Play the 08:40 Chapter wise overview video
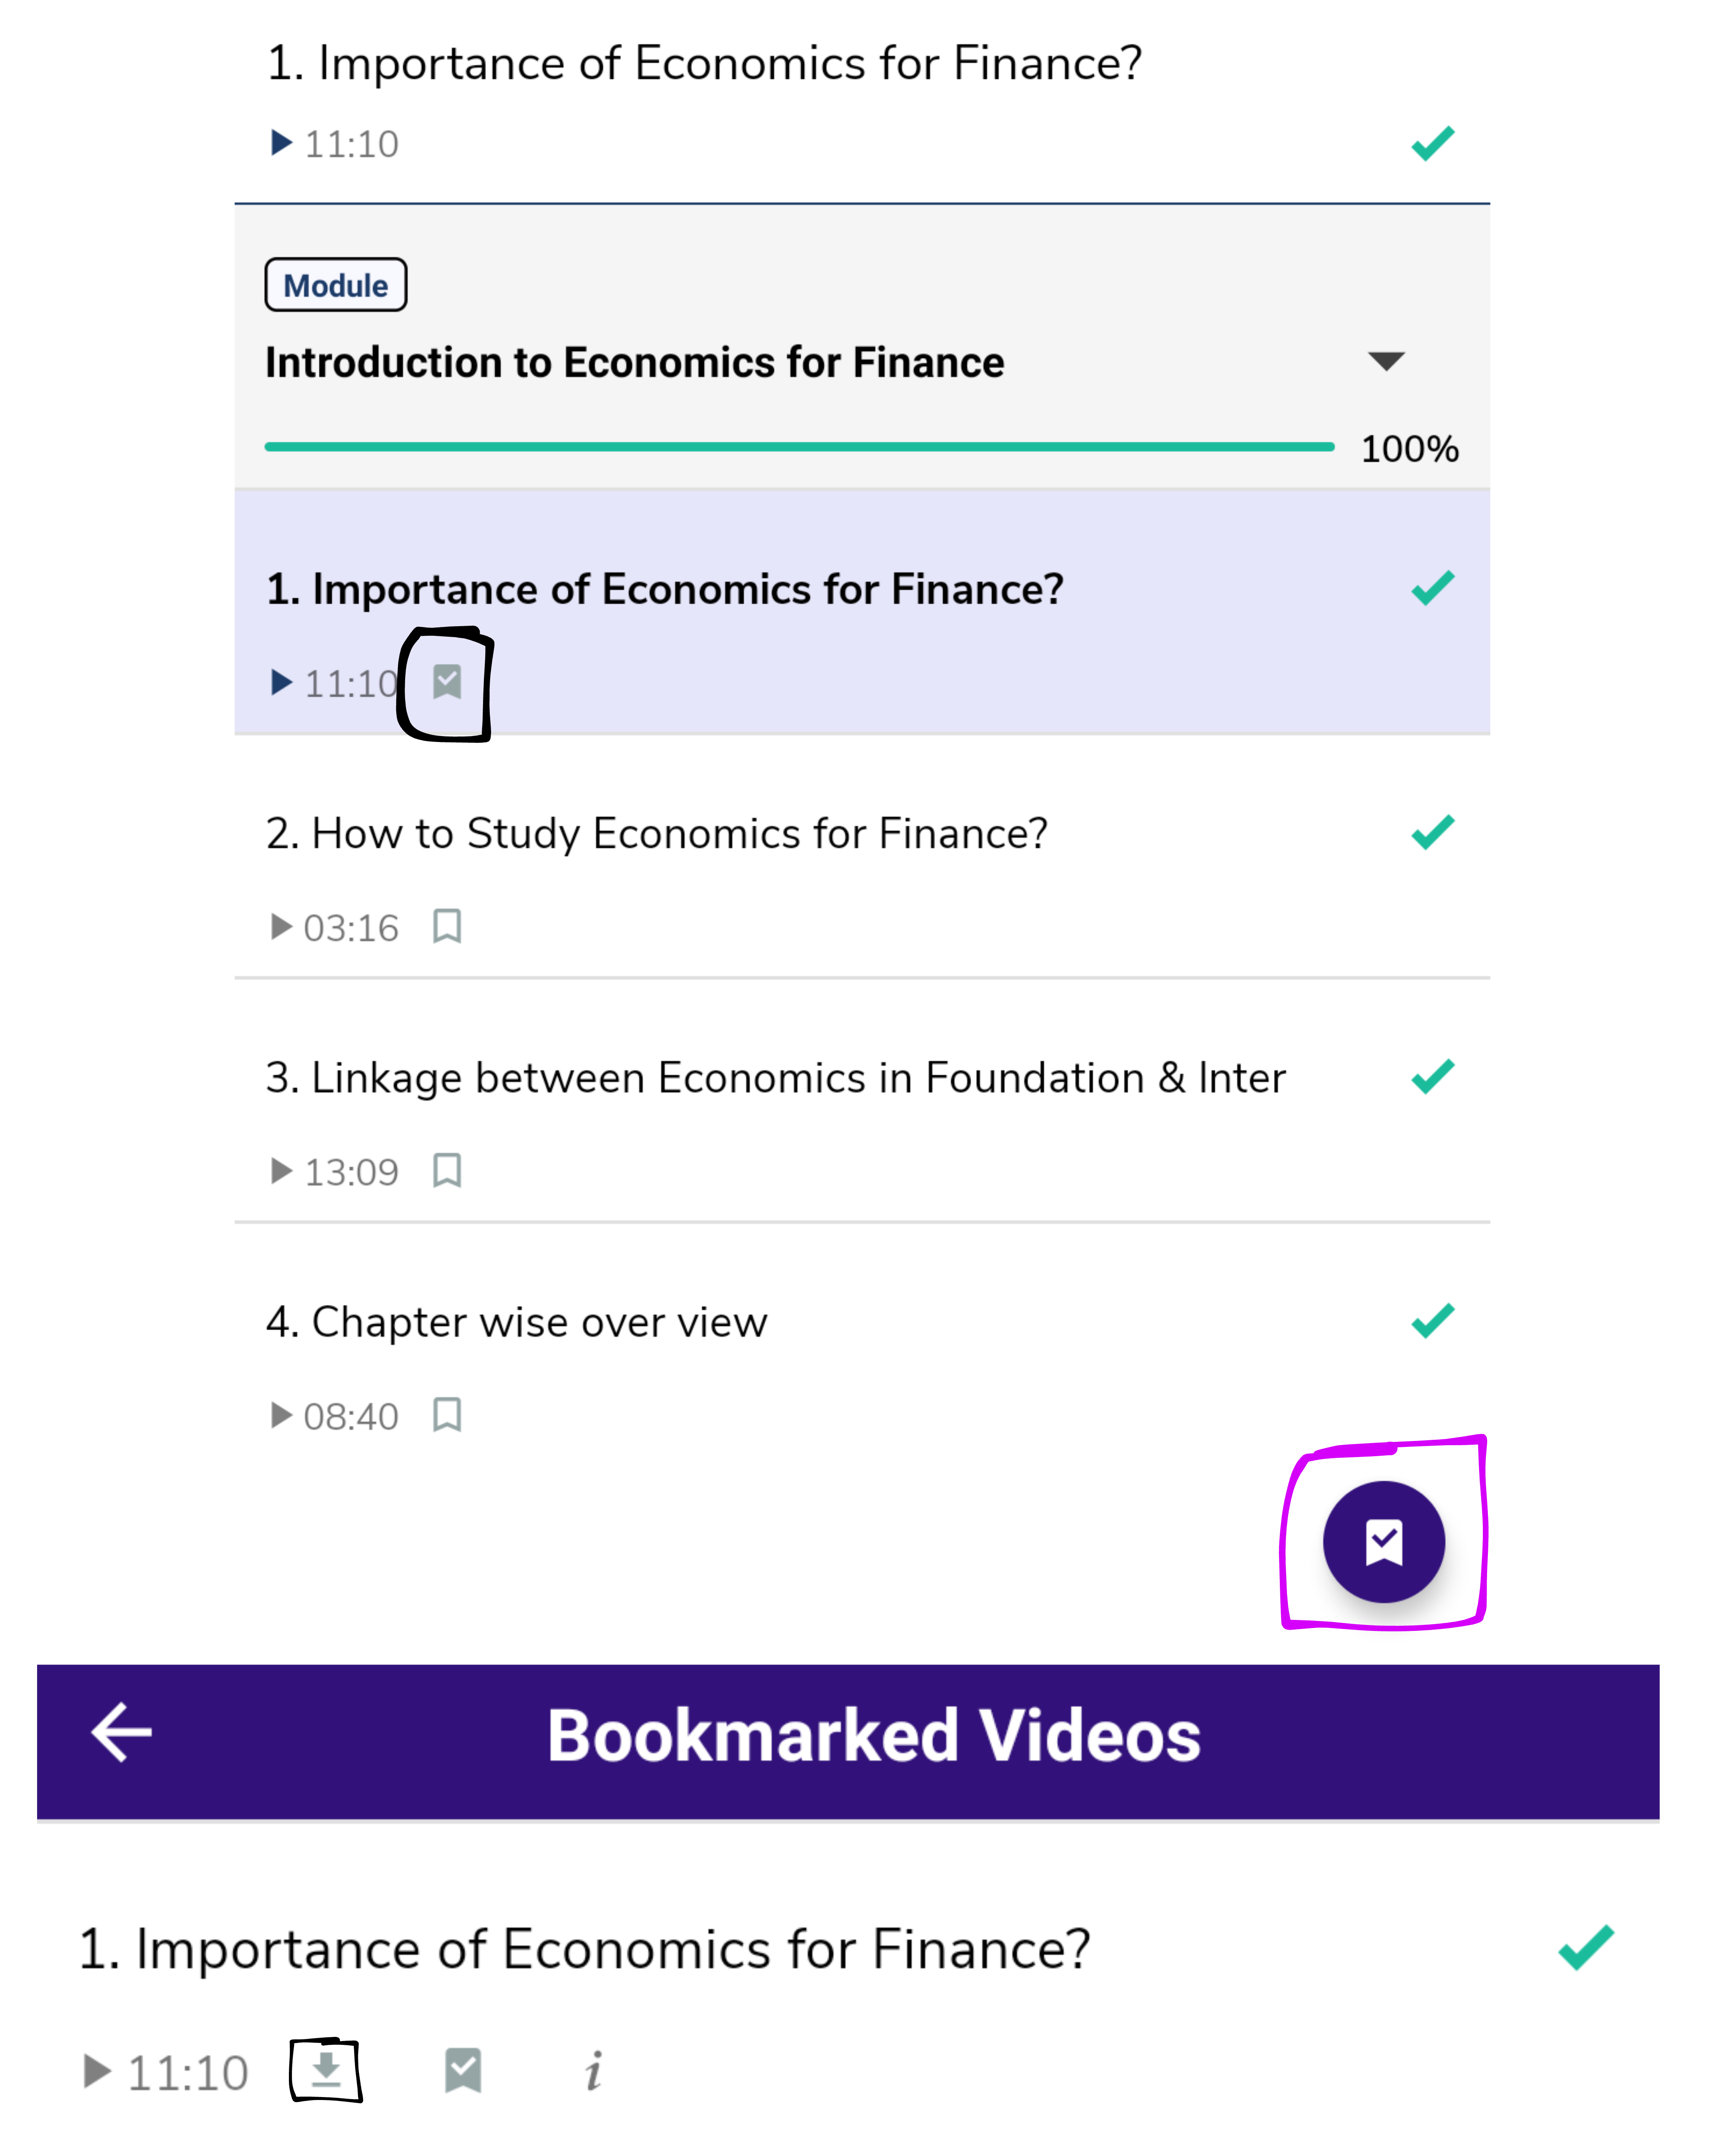 [x=281, y=1415]
